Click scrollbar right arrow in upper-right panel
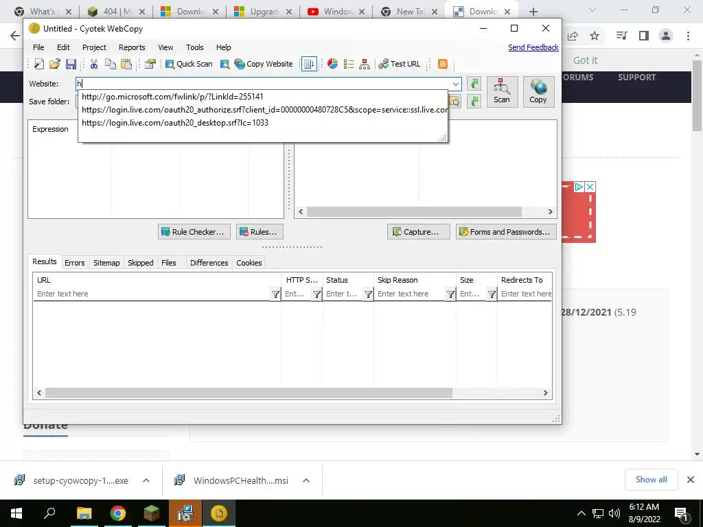Screen dimensions: 703x527 pyautogui.click(x=550, y=212)
